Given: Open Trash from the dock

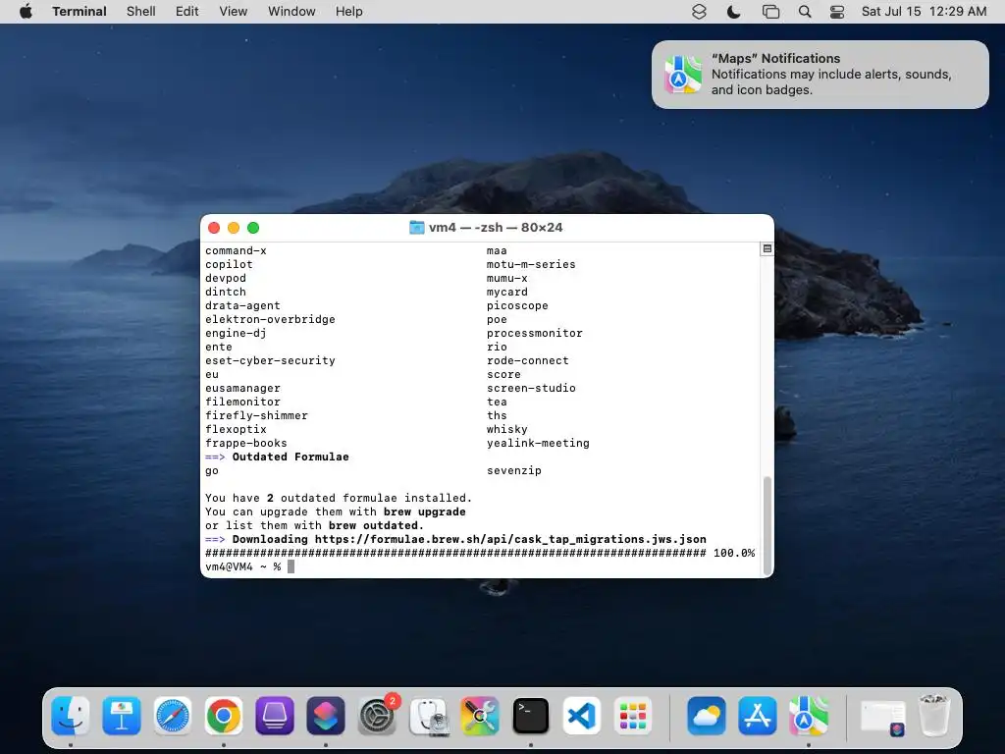Looking at the screenshot, I should pos(934,715).
